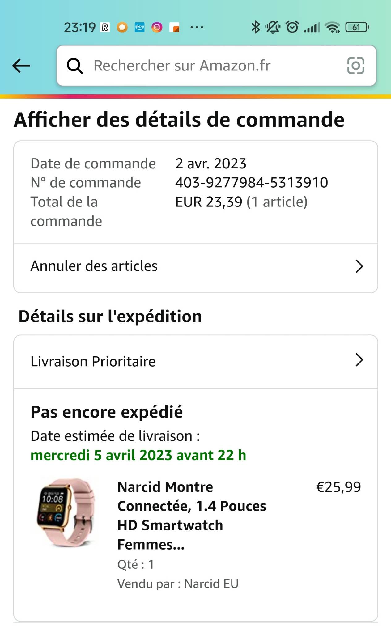
Task: Tap the Instagram notification icon
Action: click(157, 27)
